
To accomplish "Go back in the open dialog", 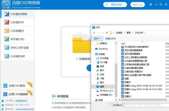I will [x=94, y=33].
